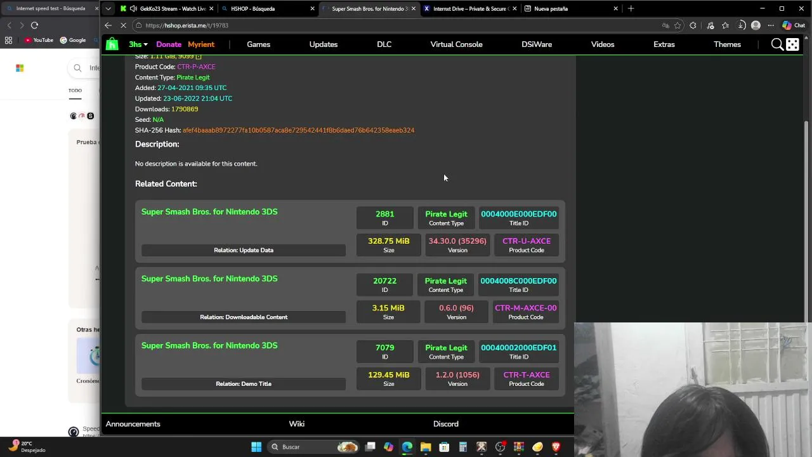Open the Videos category
This screenshot has width=812, height=457.
tap(603, 44)
